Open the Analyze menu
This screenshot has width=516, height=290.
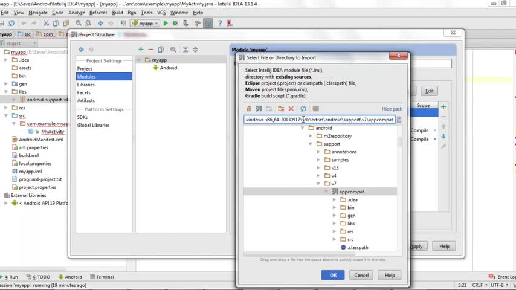[76, 13]
